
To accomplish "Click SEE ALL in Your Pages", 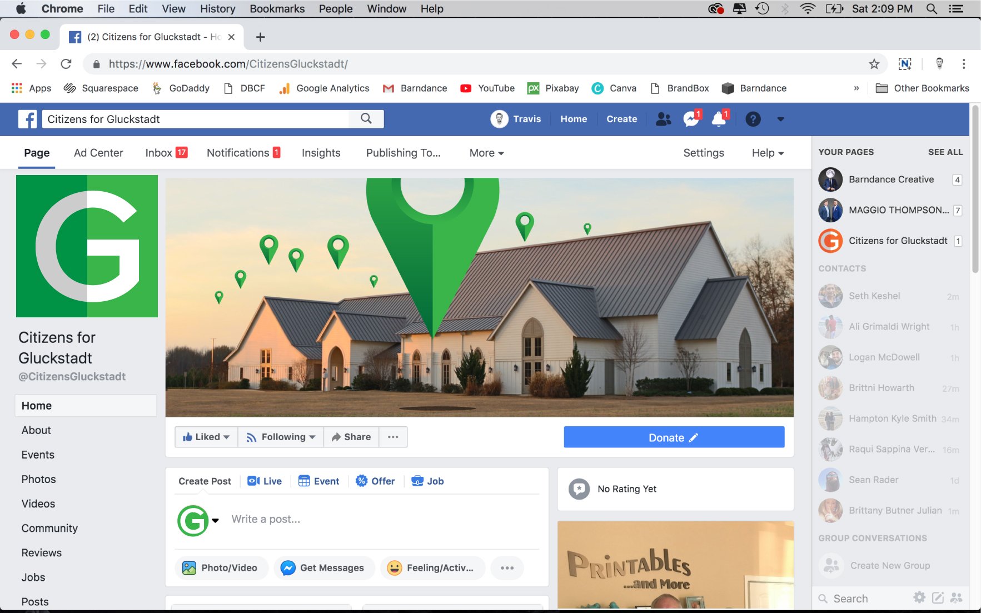I will [945, 152].
